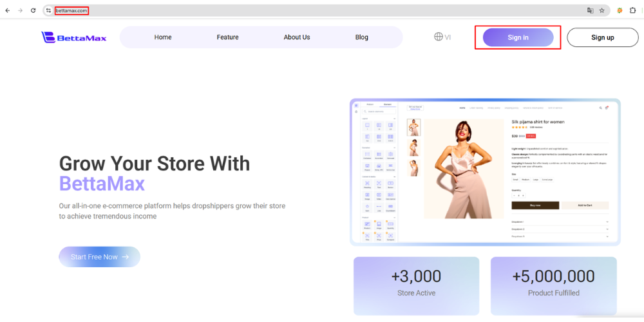Select the Heading element icon
The height and width of the screenshot is (322, 644).
[x=367, y=184]
